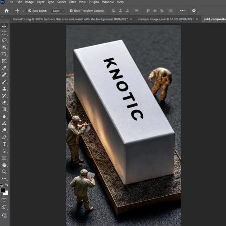This screenshot has height=226, width=226.
Task: Swap foreground and background colors
Action: coord(7,185)
